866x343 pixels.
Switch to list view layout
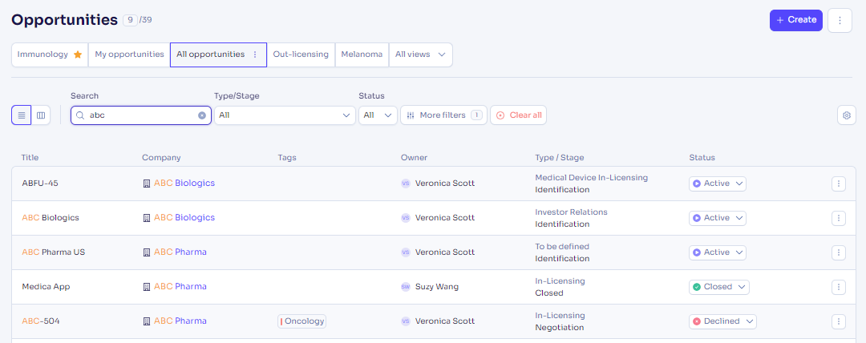(22, 115)
